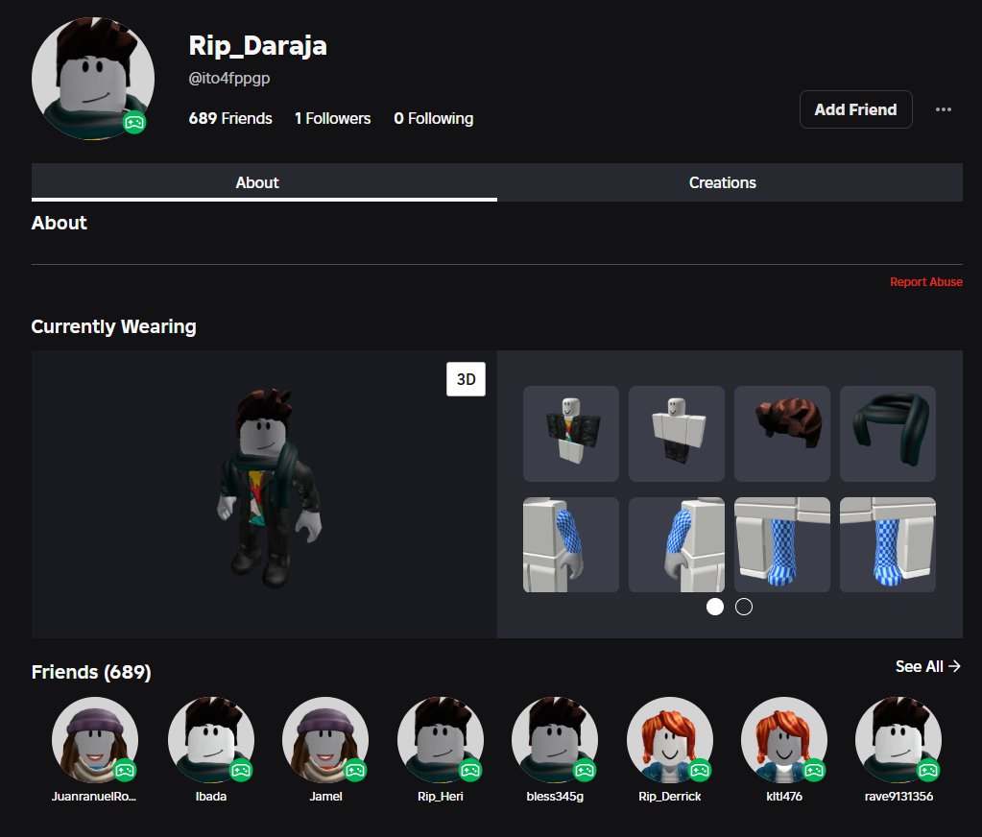Select the About tab
982x837 pixels.
(264, 182)
